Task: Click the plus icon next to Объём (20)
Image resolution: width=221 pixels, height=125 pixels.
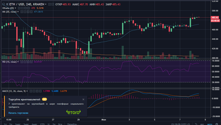Action: (x=25, y=8)
